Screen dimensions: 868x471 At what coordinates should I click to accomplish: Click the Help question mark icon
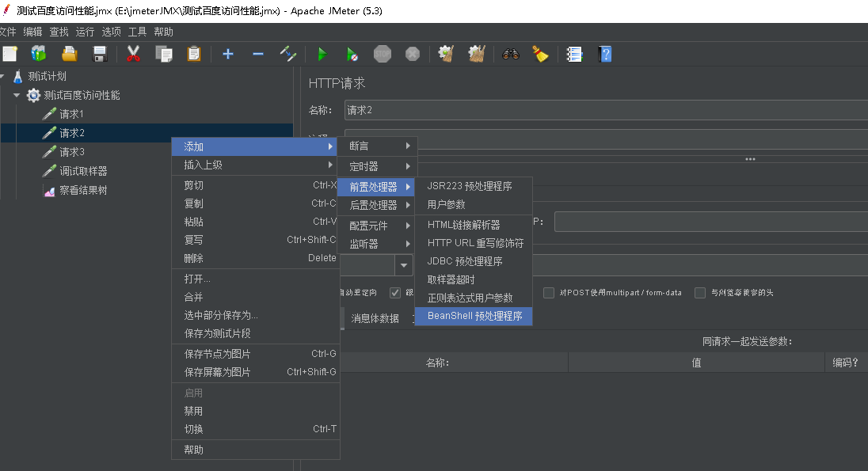[605, 54]
